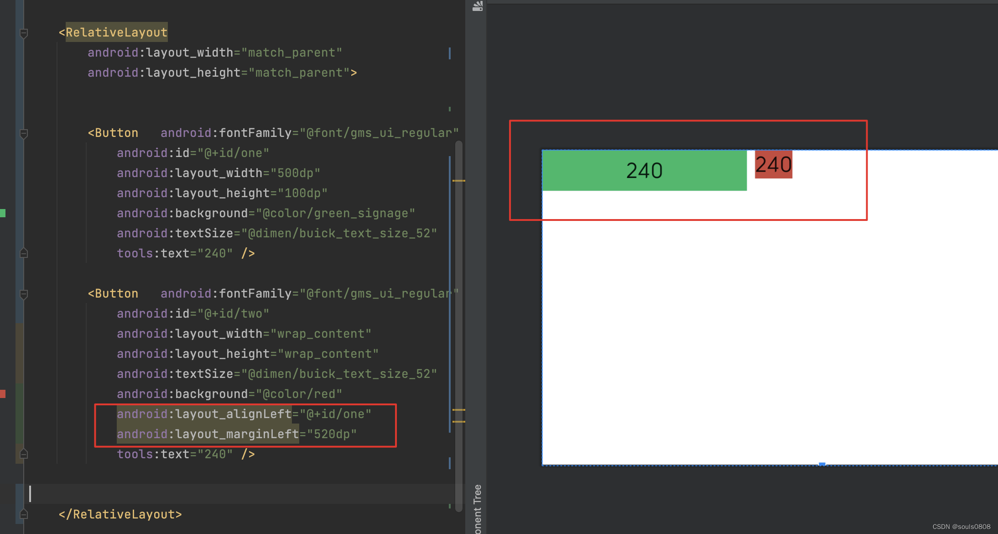
Task: Click fold end marker at second Button's tools:text line
Action: click(24, 454)
